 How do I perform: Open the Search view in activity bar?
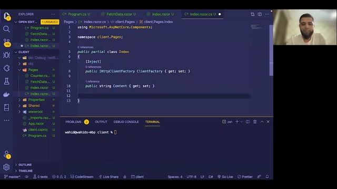[x=6, y=29]
